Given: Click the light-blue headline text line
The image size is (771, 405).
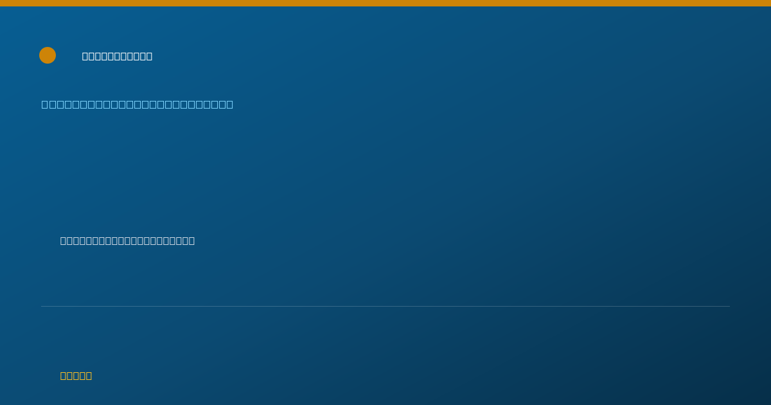Looking at the screenshot, I should pos(137,104).
